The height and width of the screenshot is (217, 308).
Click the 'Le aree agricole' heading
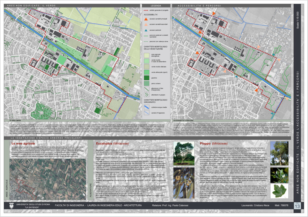pos(23,144)
